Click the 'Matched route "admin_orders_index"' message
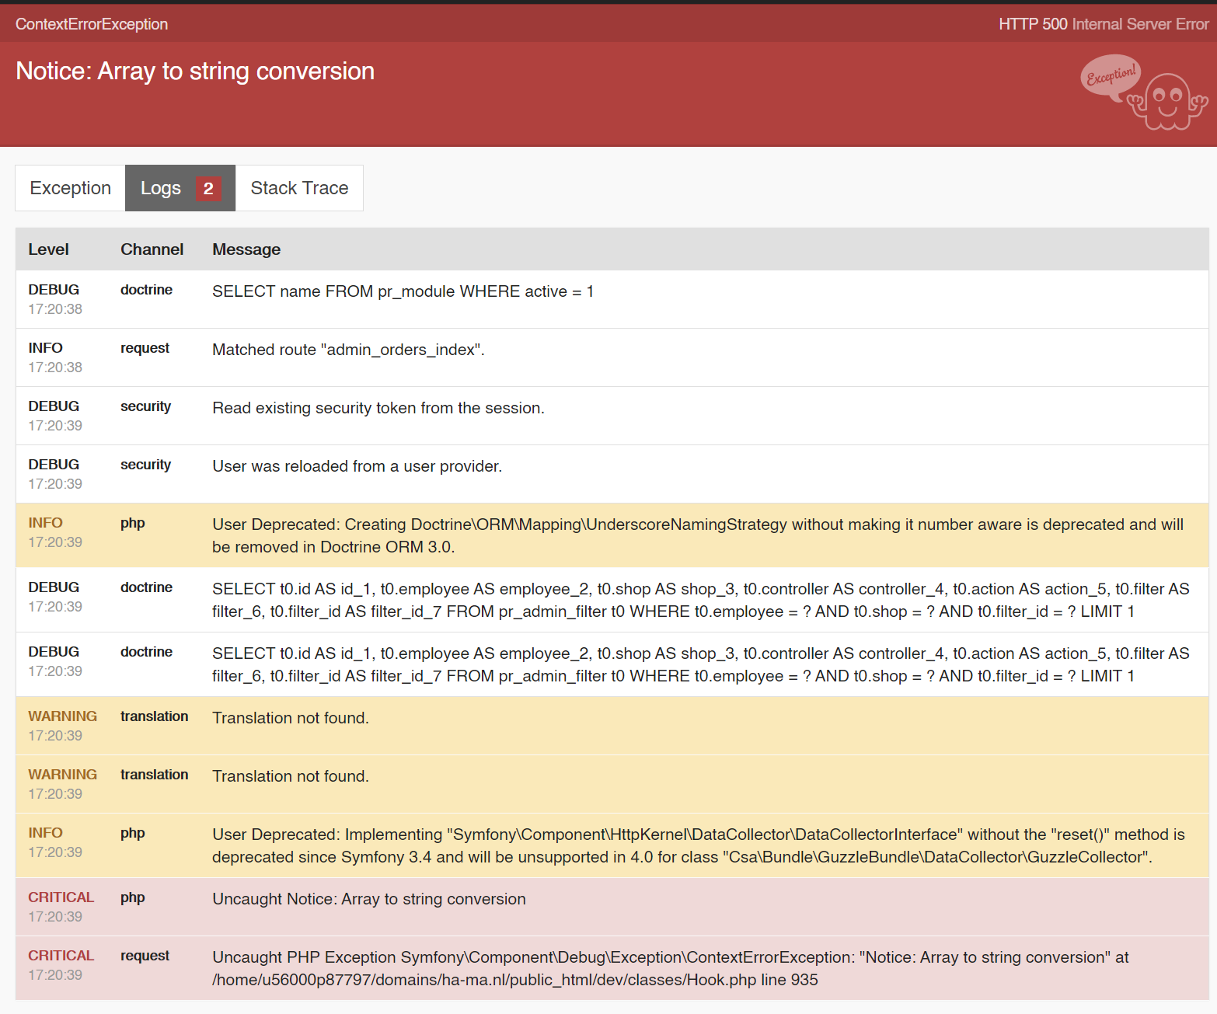Screen dimensions: 1217x1014 (349, 350)
